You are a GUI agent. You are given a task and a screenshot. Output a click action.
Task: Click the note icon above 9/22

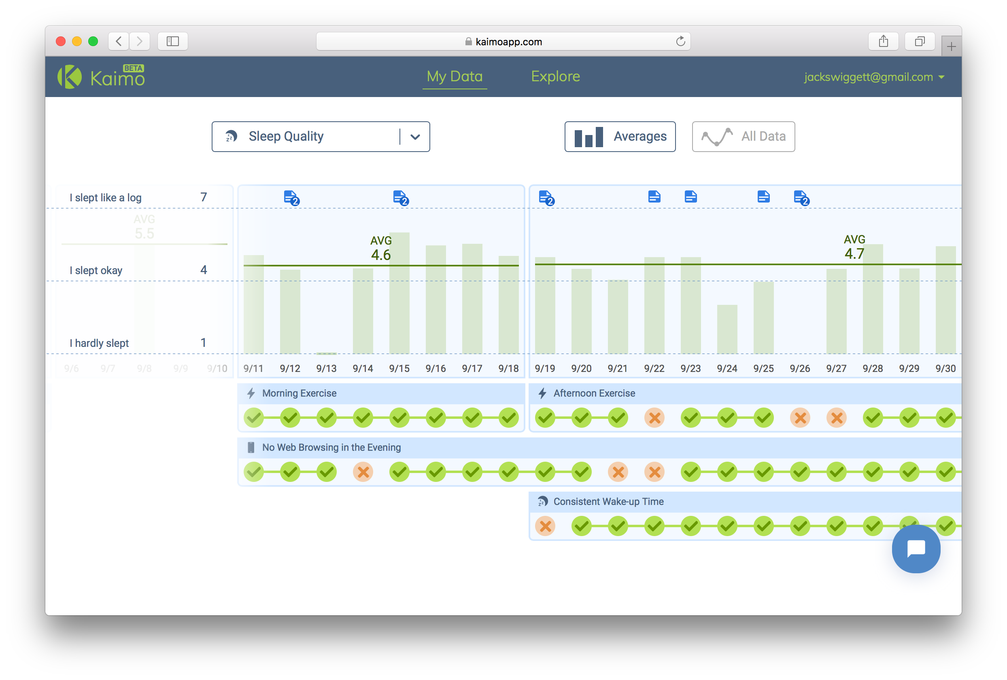point(654,197)
